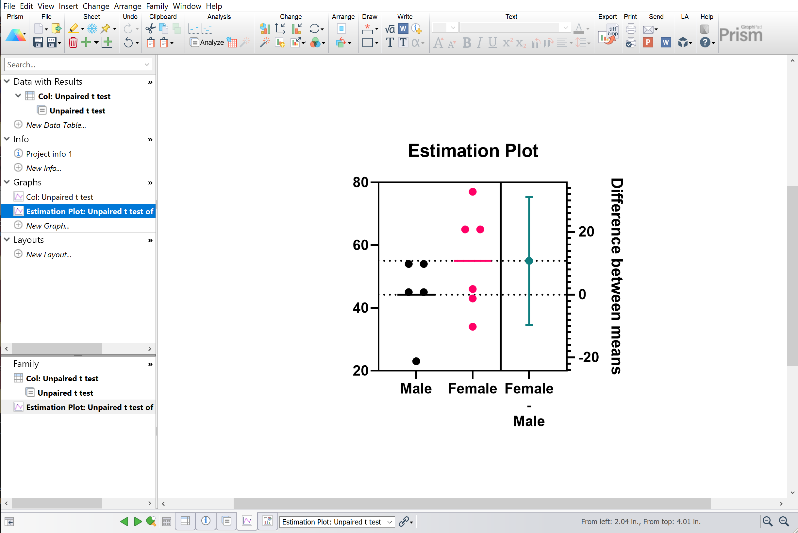Image resolution: width=798 pixels, height=533 pixels.
Task: Click the Unpaired t test result item
Action: 77,110
